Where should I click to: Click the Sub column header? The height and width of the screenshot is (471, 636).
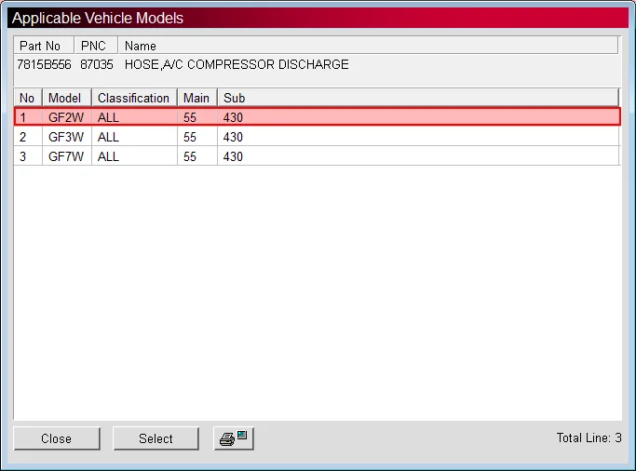(x=418, y=98)
